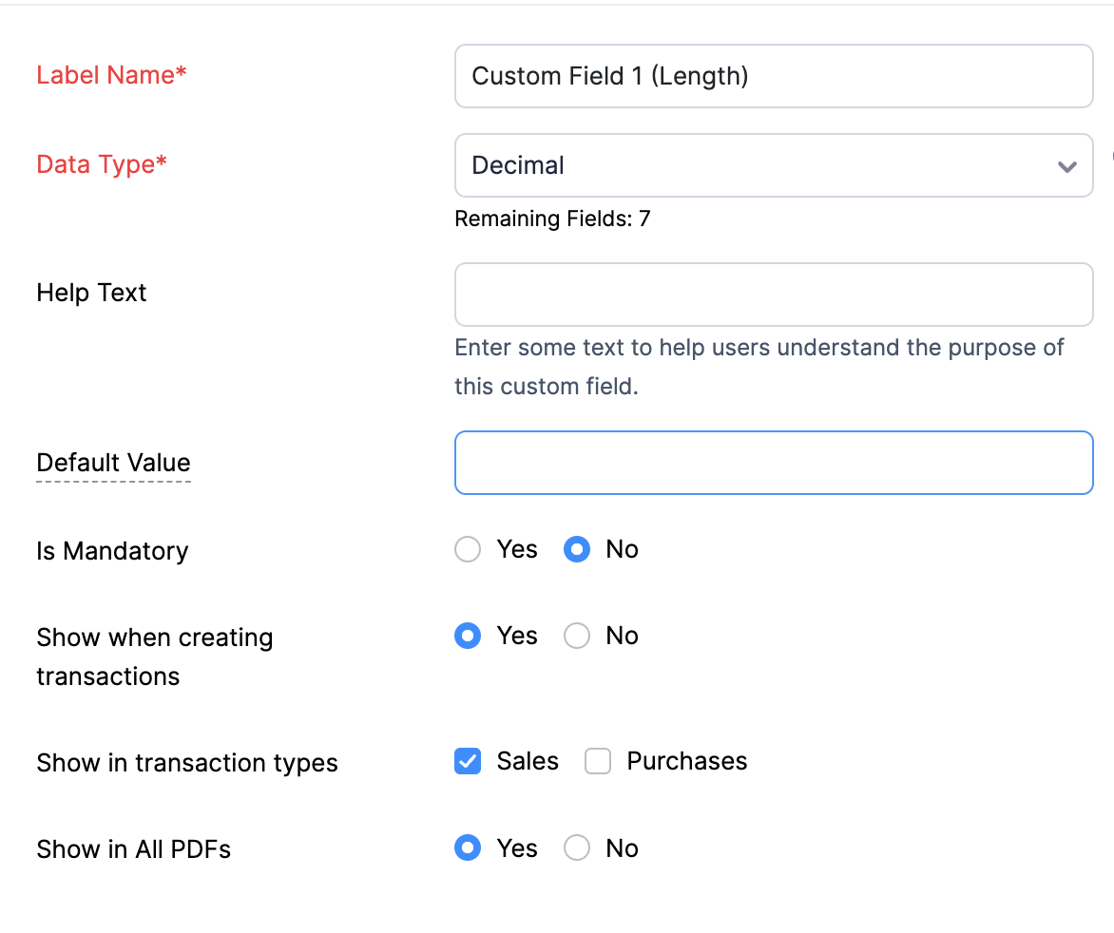
Task: Enable the Purchases transaction type checkbox
Action: [x=598, y=761]
